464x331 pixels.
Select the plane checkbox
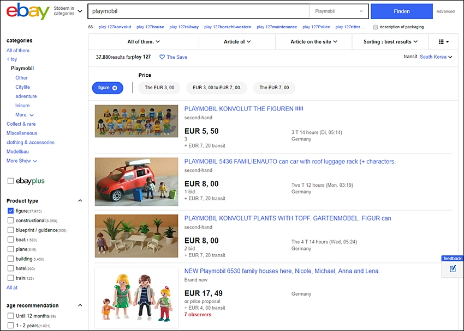coord(10,249)
